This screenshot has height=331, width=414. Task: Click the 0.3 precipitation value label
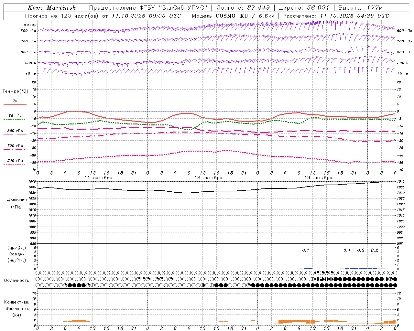(361, 250)
